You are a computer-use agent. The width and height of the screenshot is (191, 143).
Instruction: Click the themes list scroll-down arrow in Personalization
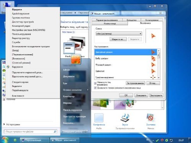click(162, 108)
